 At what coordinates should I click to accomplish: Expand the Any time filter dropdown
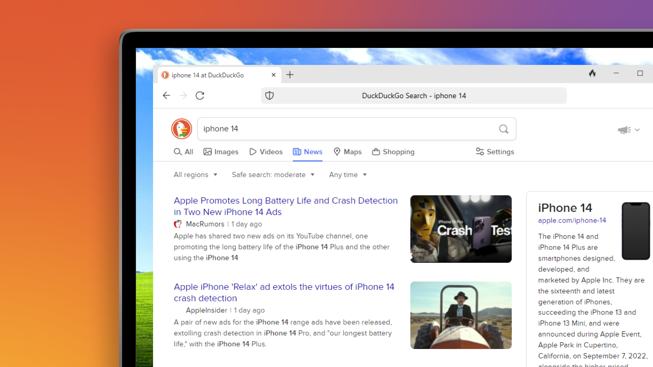[x=348, y=175]
